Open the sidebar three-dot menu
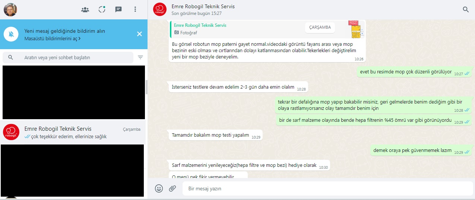This screenshot has height=200, width=475. coord(135,10)
